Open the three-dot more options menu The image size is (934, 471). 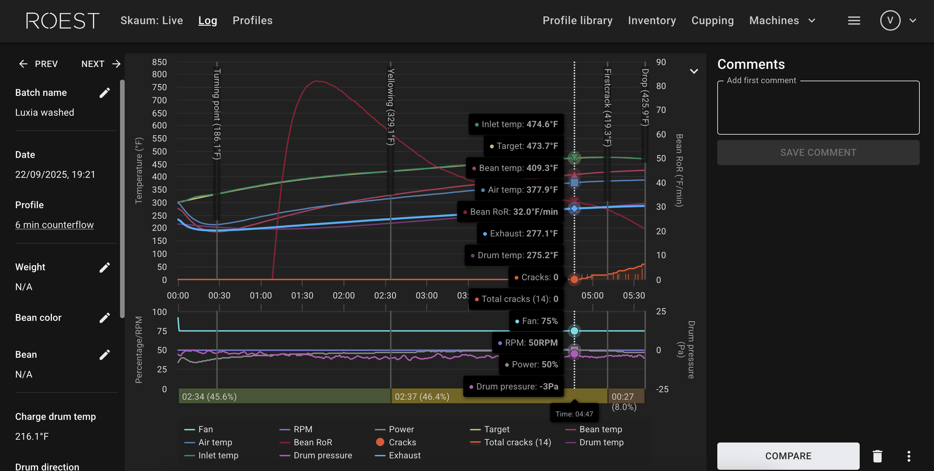pyautogui.click(x=909, y=456)
